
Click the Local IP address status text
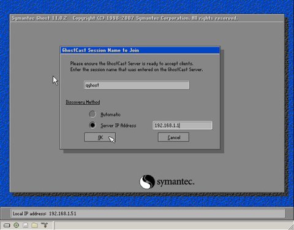click(45, 213)
